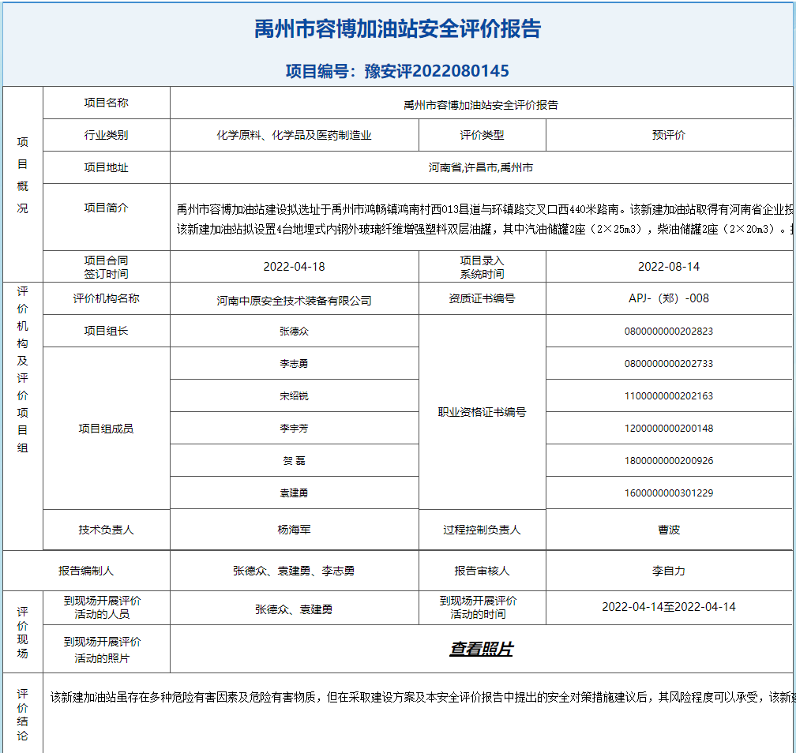Click the 技术负责人 label cell

[106, 530]
